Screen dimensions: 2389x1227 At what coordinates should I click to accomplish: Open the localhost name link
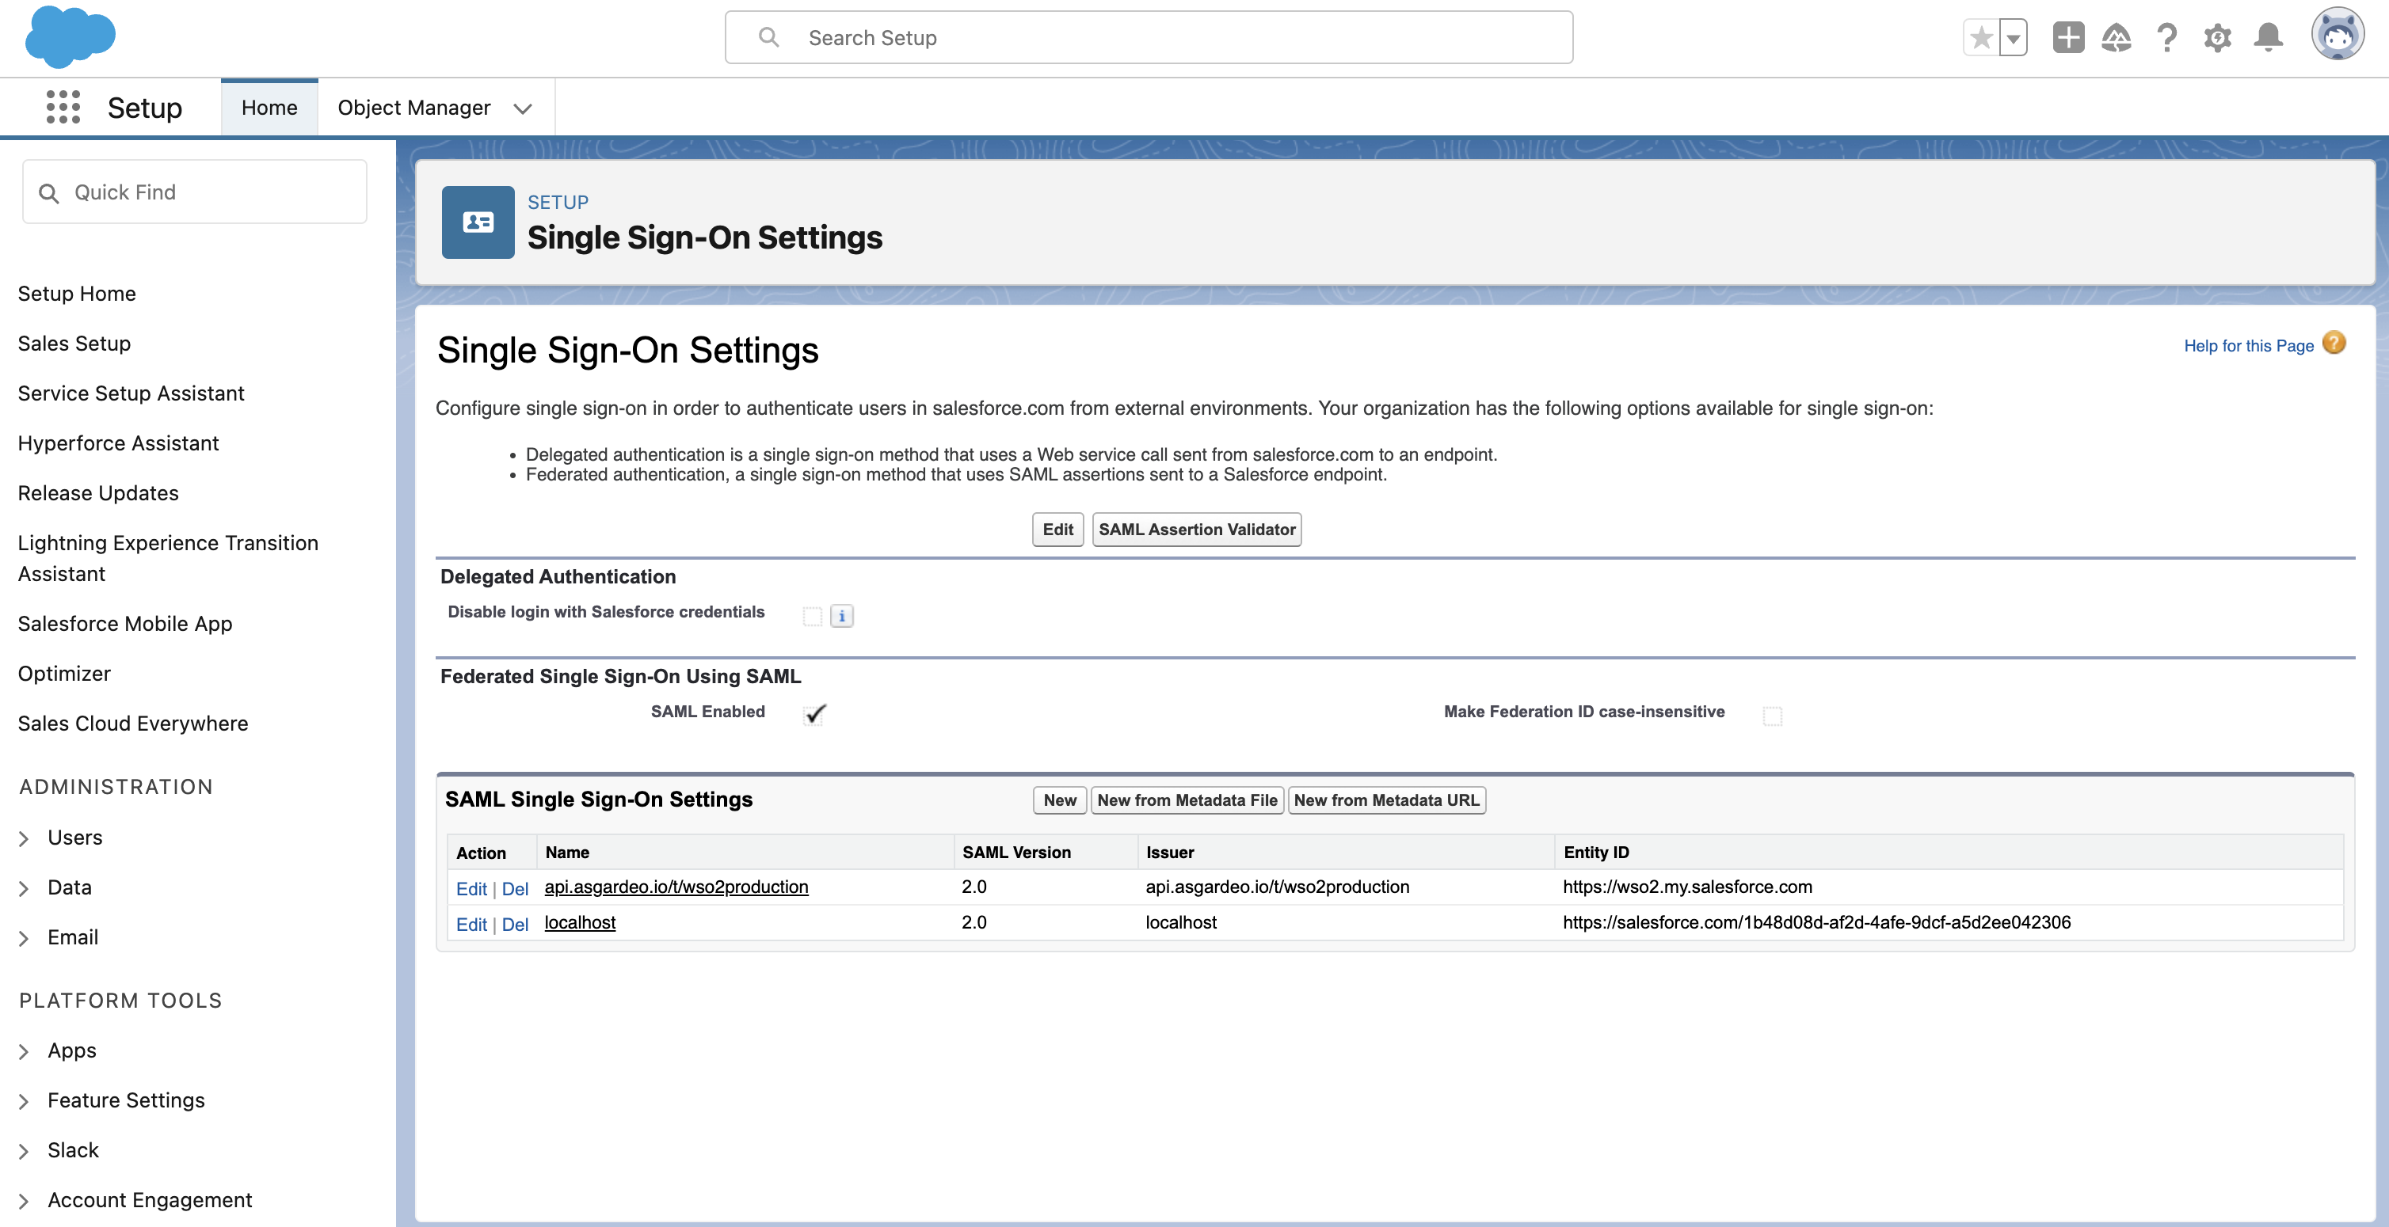pos(580,923)
